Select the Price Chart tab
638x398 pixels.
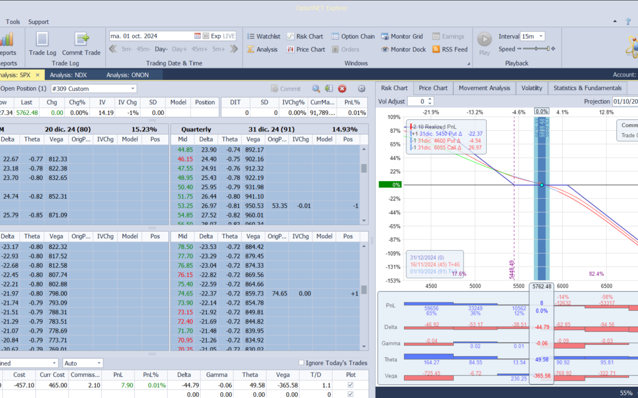pyautogui.click(x=433, y=88)
